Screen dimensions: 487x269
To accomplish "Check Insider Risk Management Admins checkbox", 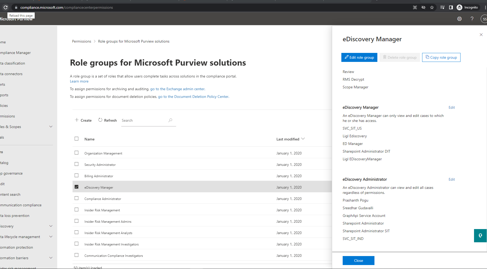I will (x=77, y=221).
